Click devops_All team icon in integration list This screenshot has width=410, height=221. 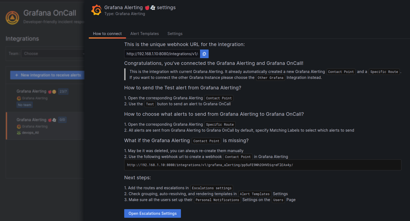pyautogui.click(x=19, y=133)
